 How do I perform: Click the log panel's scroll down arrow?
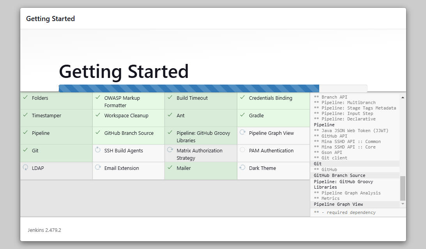click(x=403, y=204)
